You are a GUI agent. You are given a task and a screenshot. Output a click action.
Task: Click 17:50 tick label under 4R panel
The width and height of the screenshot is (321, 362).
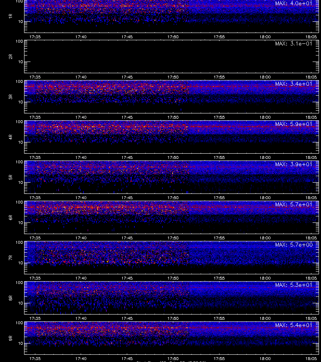tap(173, 157)
